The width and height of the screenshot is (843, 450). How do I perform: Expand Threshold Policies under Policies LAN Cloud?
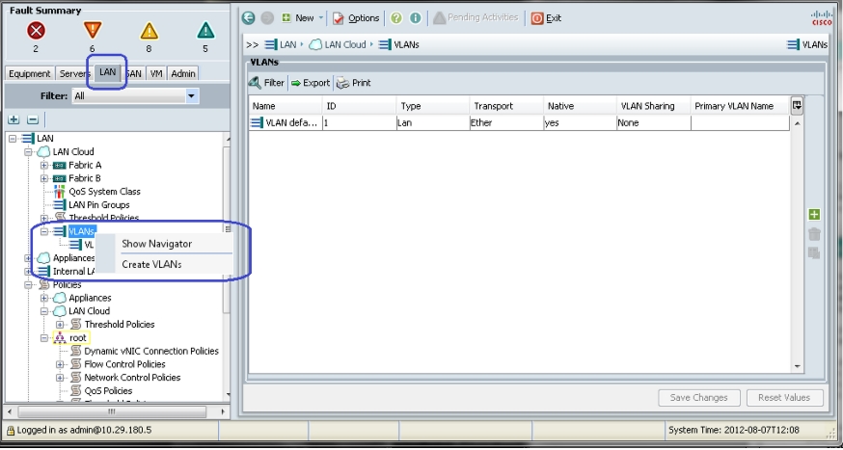point(60,325)
